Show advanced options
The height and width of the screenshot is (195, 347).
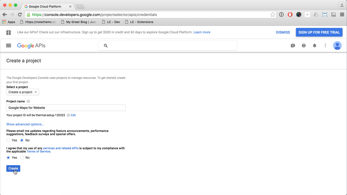coord(25,124)
